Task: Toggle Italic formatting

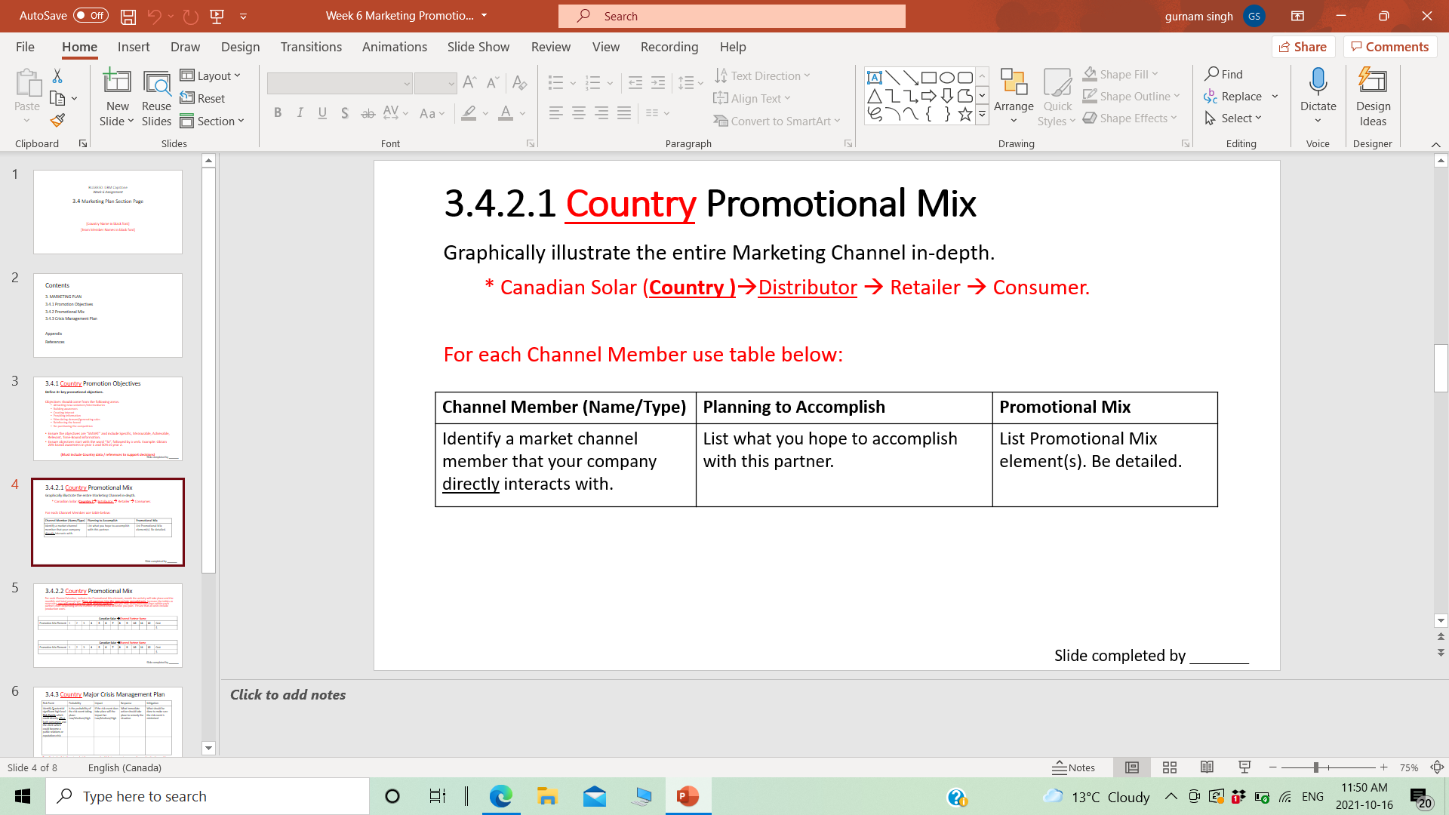Action: (x=300, y=113)
